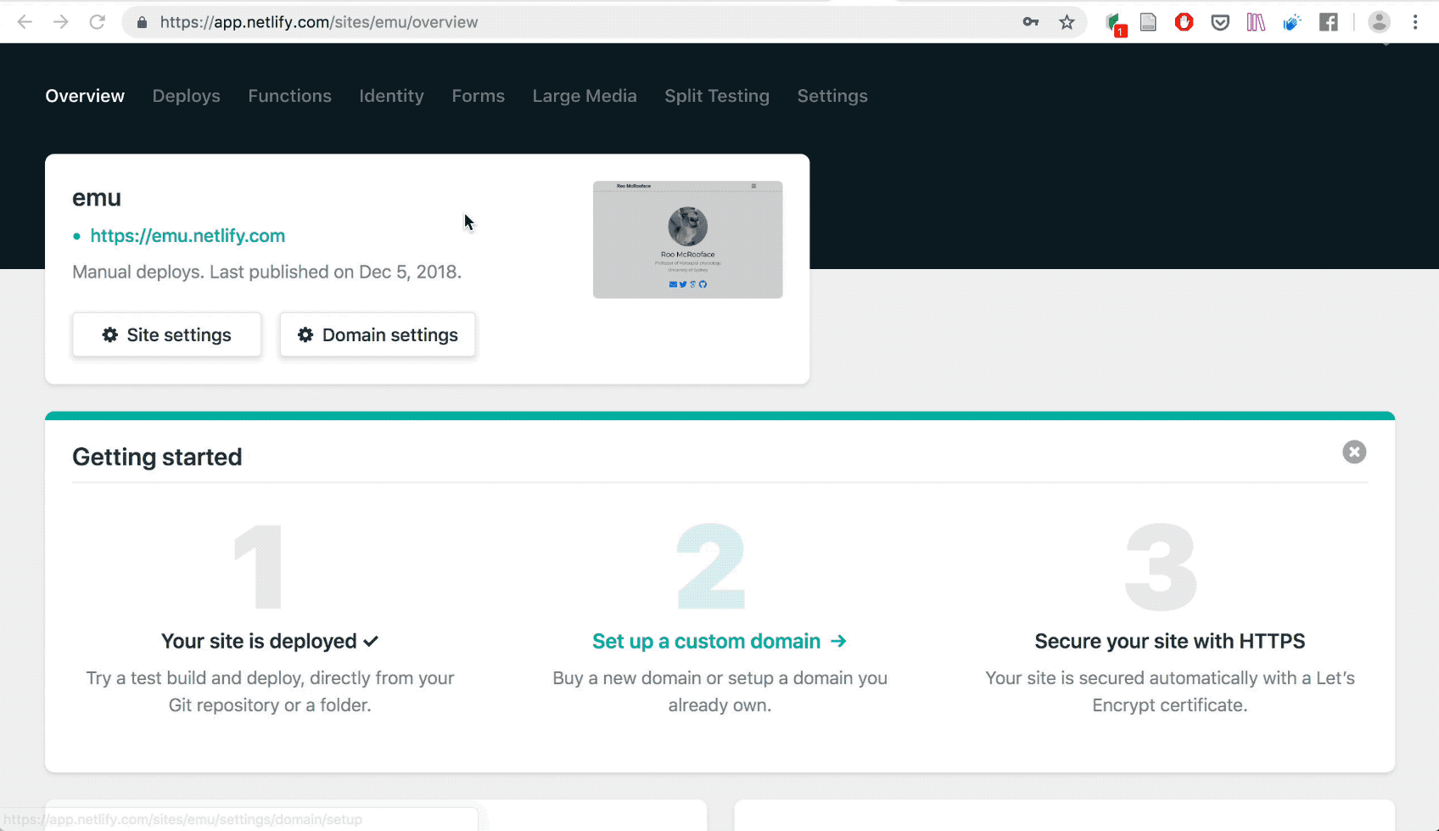
Task: Select the Identity tab
Action: pyautogui.click(x=391, y=96)
